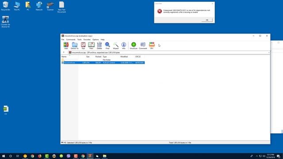This screenshot has width=283, height=159.
Task: Open the Tools menu
Action: (x=80, y=39)
